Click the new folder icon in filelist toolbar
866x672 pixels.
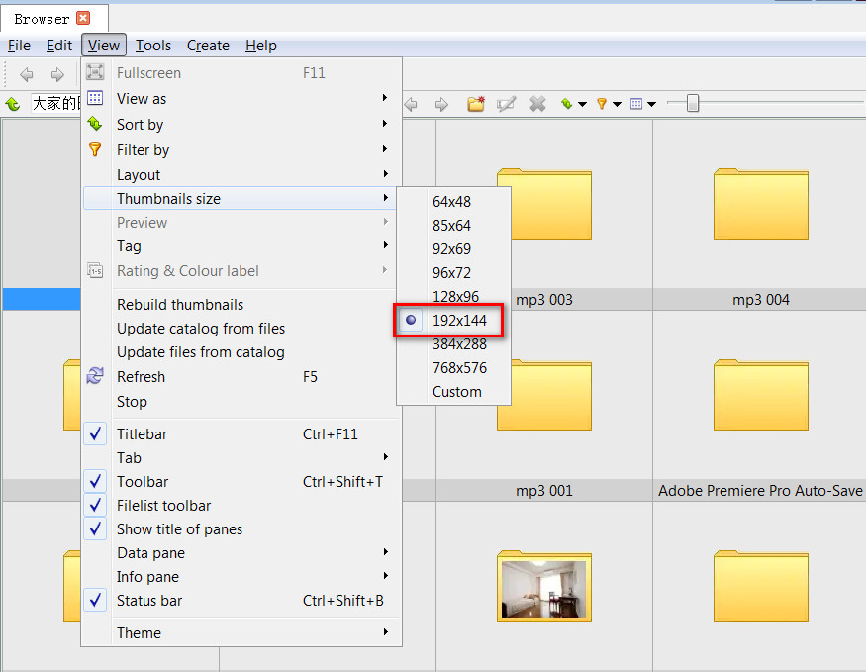[x=476, y=104]
